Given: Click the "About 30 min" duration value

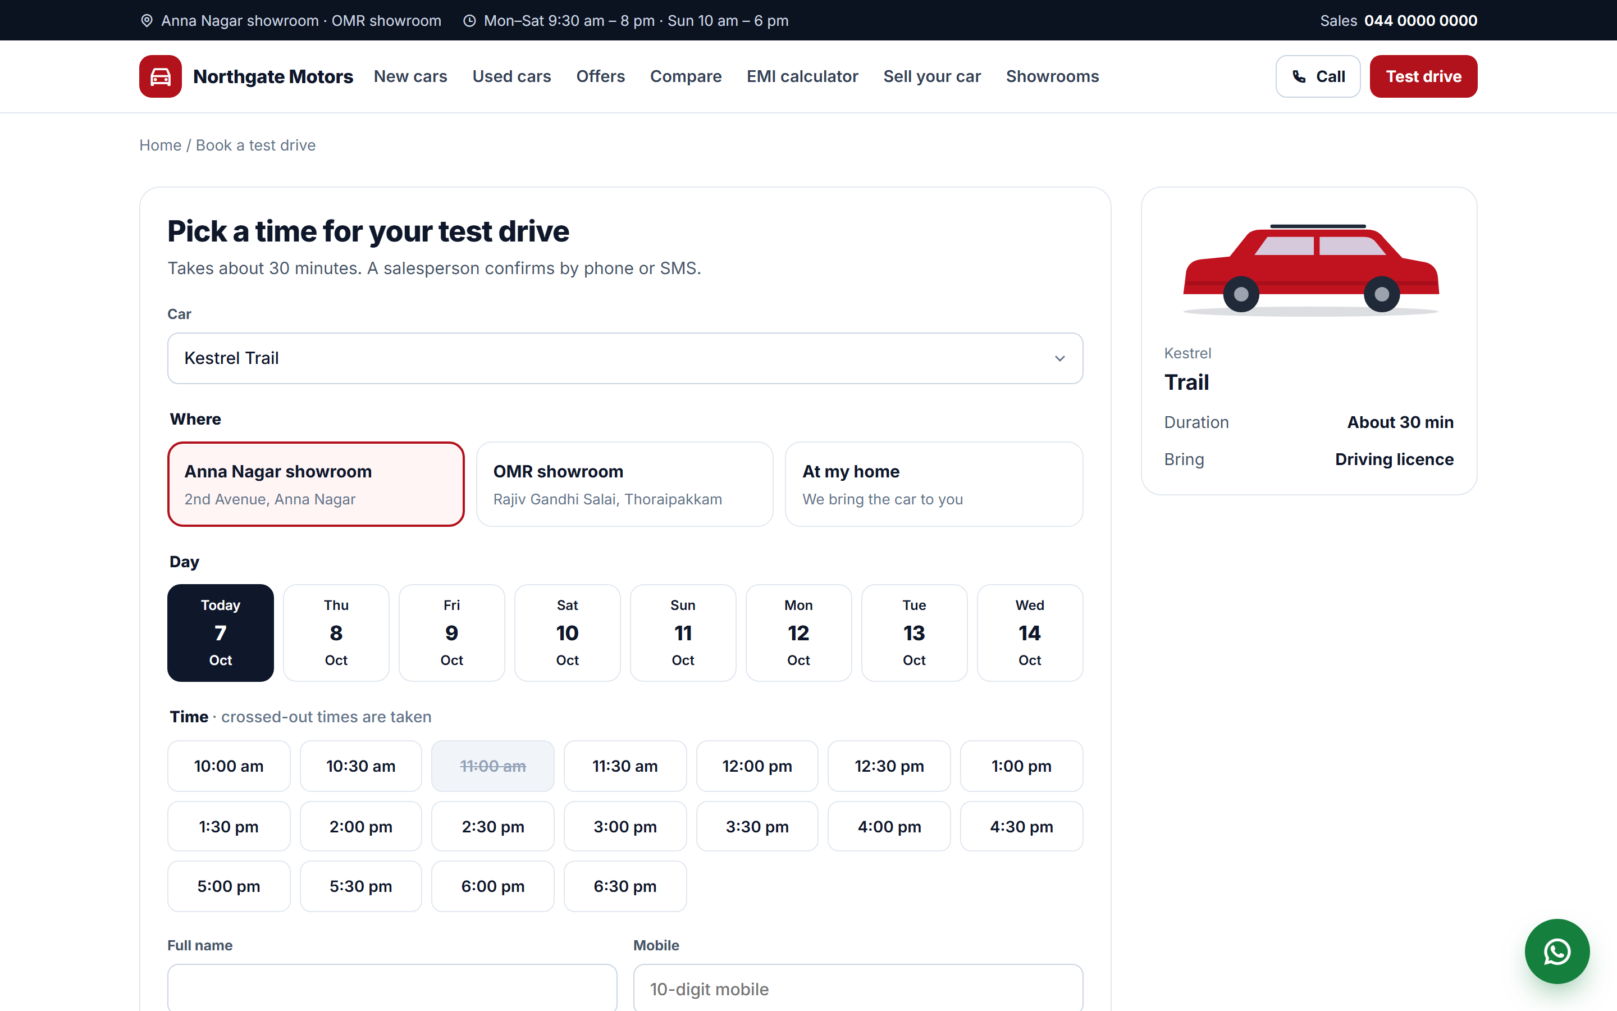Looking at the screenshot, I should point(1400,422).
